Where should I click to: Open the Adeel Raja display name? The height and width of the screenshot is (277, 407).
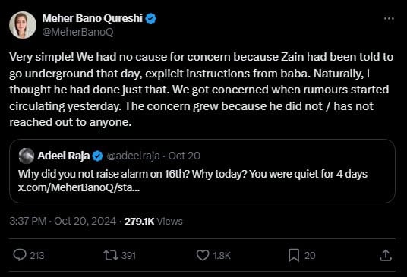coord(63,156)
